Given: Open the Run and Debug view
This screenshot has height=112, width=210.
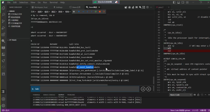Looking at the screenshot, I should click(3, 28).
